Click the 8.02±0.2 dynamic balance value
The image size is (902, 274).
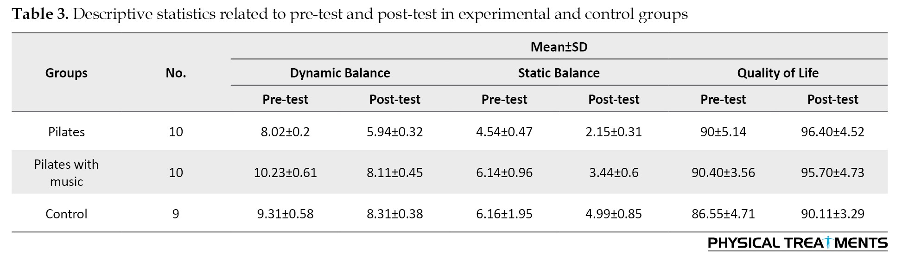[x=285, y=132]
